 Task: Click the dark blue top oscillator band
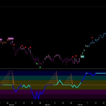[x=53, y=73]
